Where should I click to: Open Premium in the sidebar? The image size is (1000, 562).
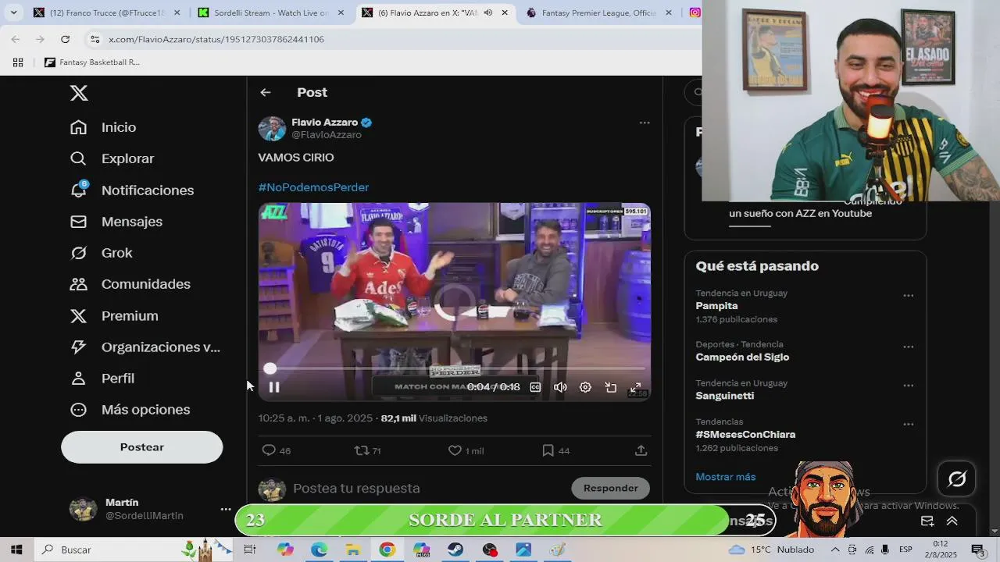[114, 316]
